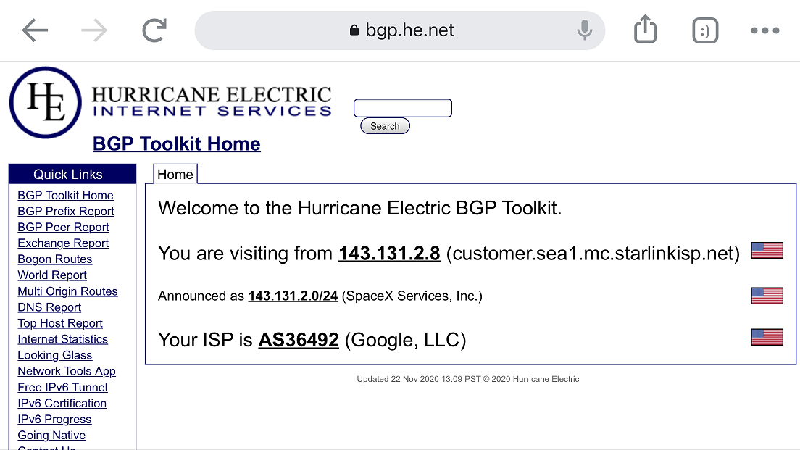Click the bgp.he.net address bar
The height and width of the screenshot is (450, 800).
[x=399, y=30]
